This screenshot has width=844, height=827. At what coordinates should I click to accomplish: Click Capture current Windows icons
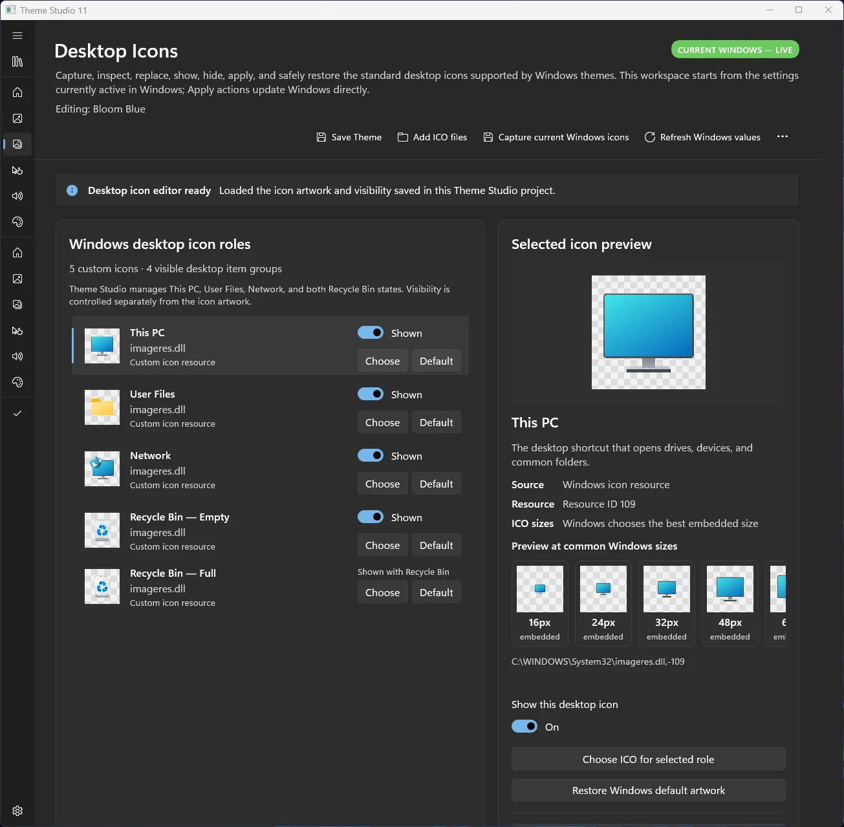[556, 137]
